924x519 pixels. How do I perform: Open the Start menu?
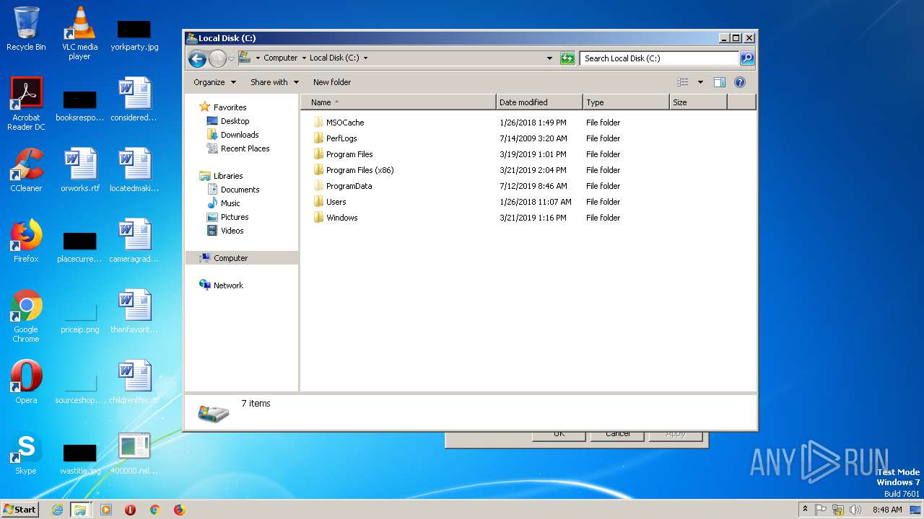[20, 510]
